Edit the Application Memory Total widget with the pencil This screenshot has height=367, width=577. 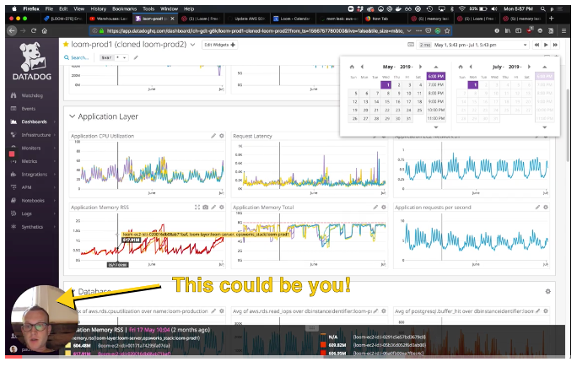[375, 208]
